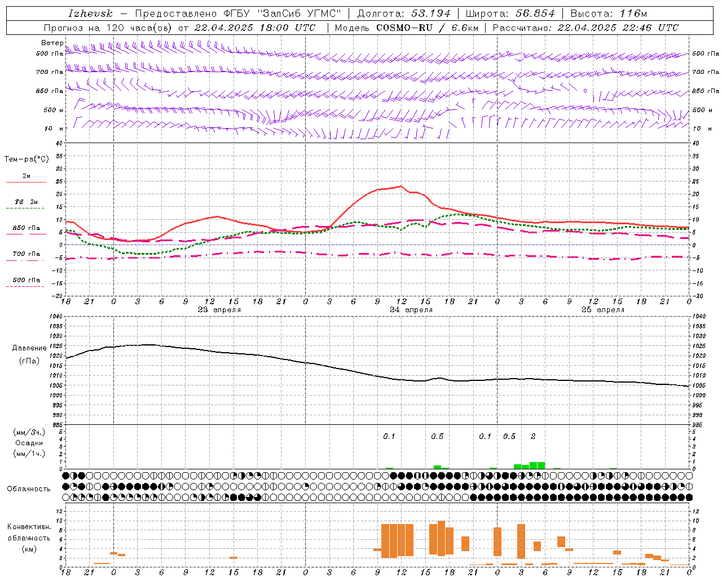
Task: Click the "Конвективн." convective cloud label
Action: pyautogui.click(x=29, y=527)
